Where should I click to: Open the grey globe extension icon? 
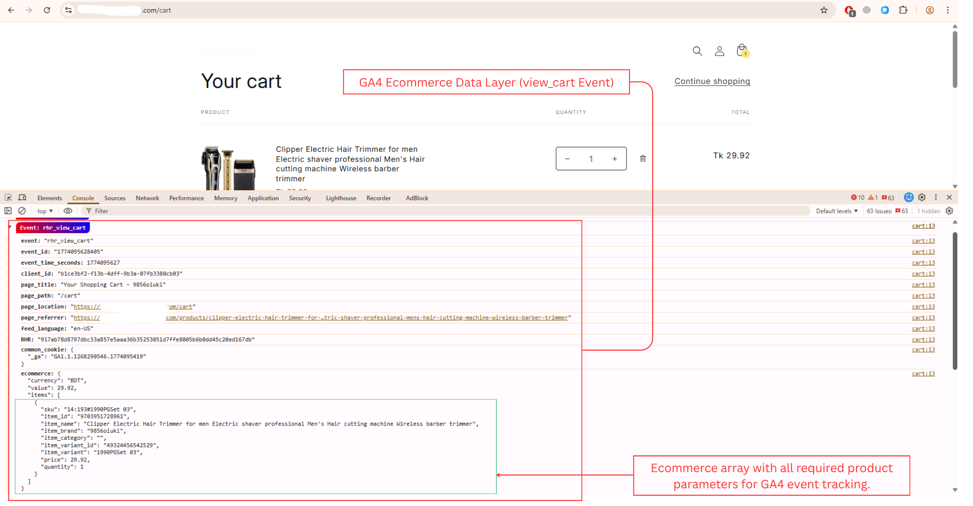(867, 10)
